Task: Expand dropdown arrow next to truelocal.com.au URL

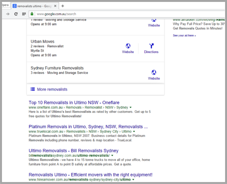Action: (134, 132)
